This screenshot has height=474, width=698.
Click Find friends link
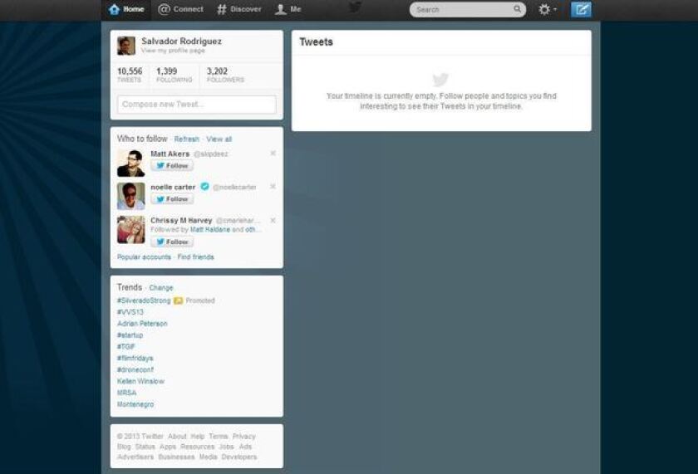[195, 257]
